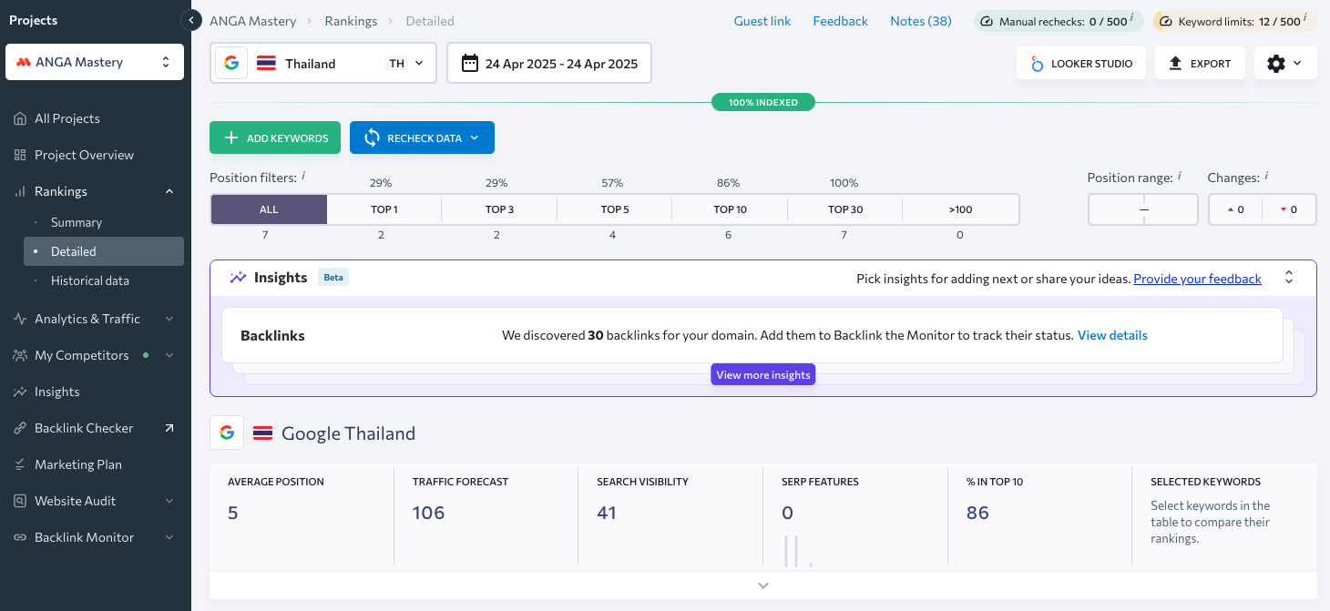
Task: Click the Website Audit magnifier icon
Action: 20,501
